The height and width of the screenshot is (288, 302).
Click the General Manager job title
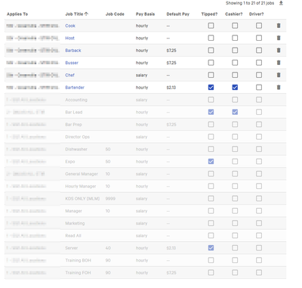coord(82,174)
